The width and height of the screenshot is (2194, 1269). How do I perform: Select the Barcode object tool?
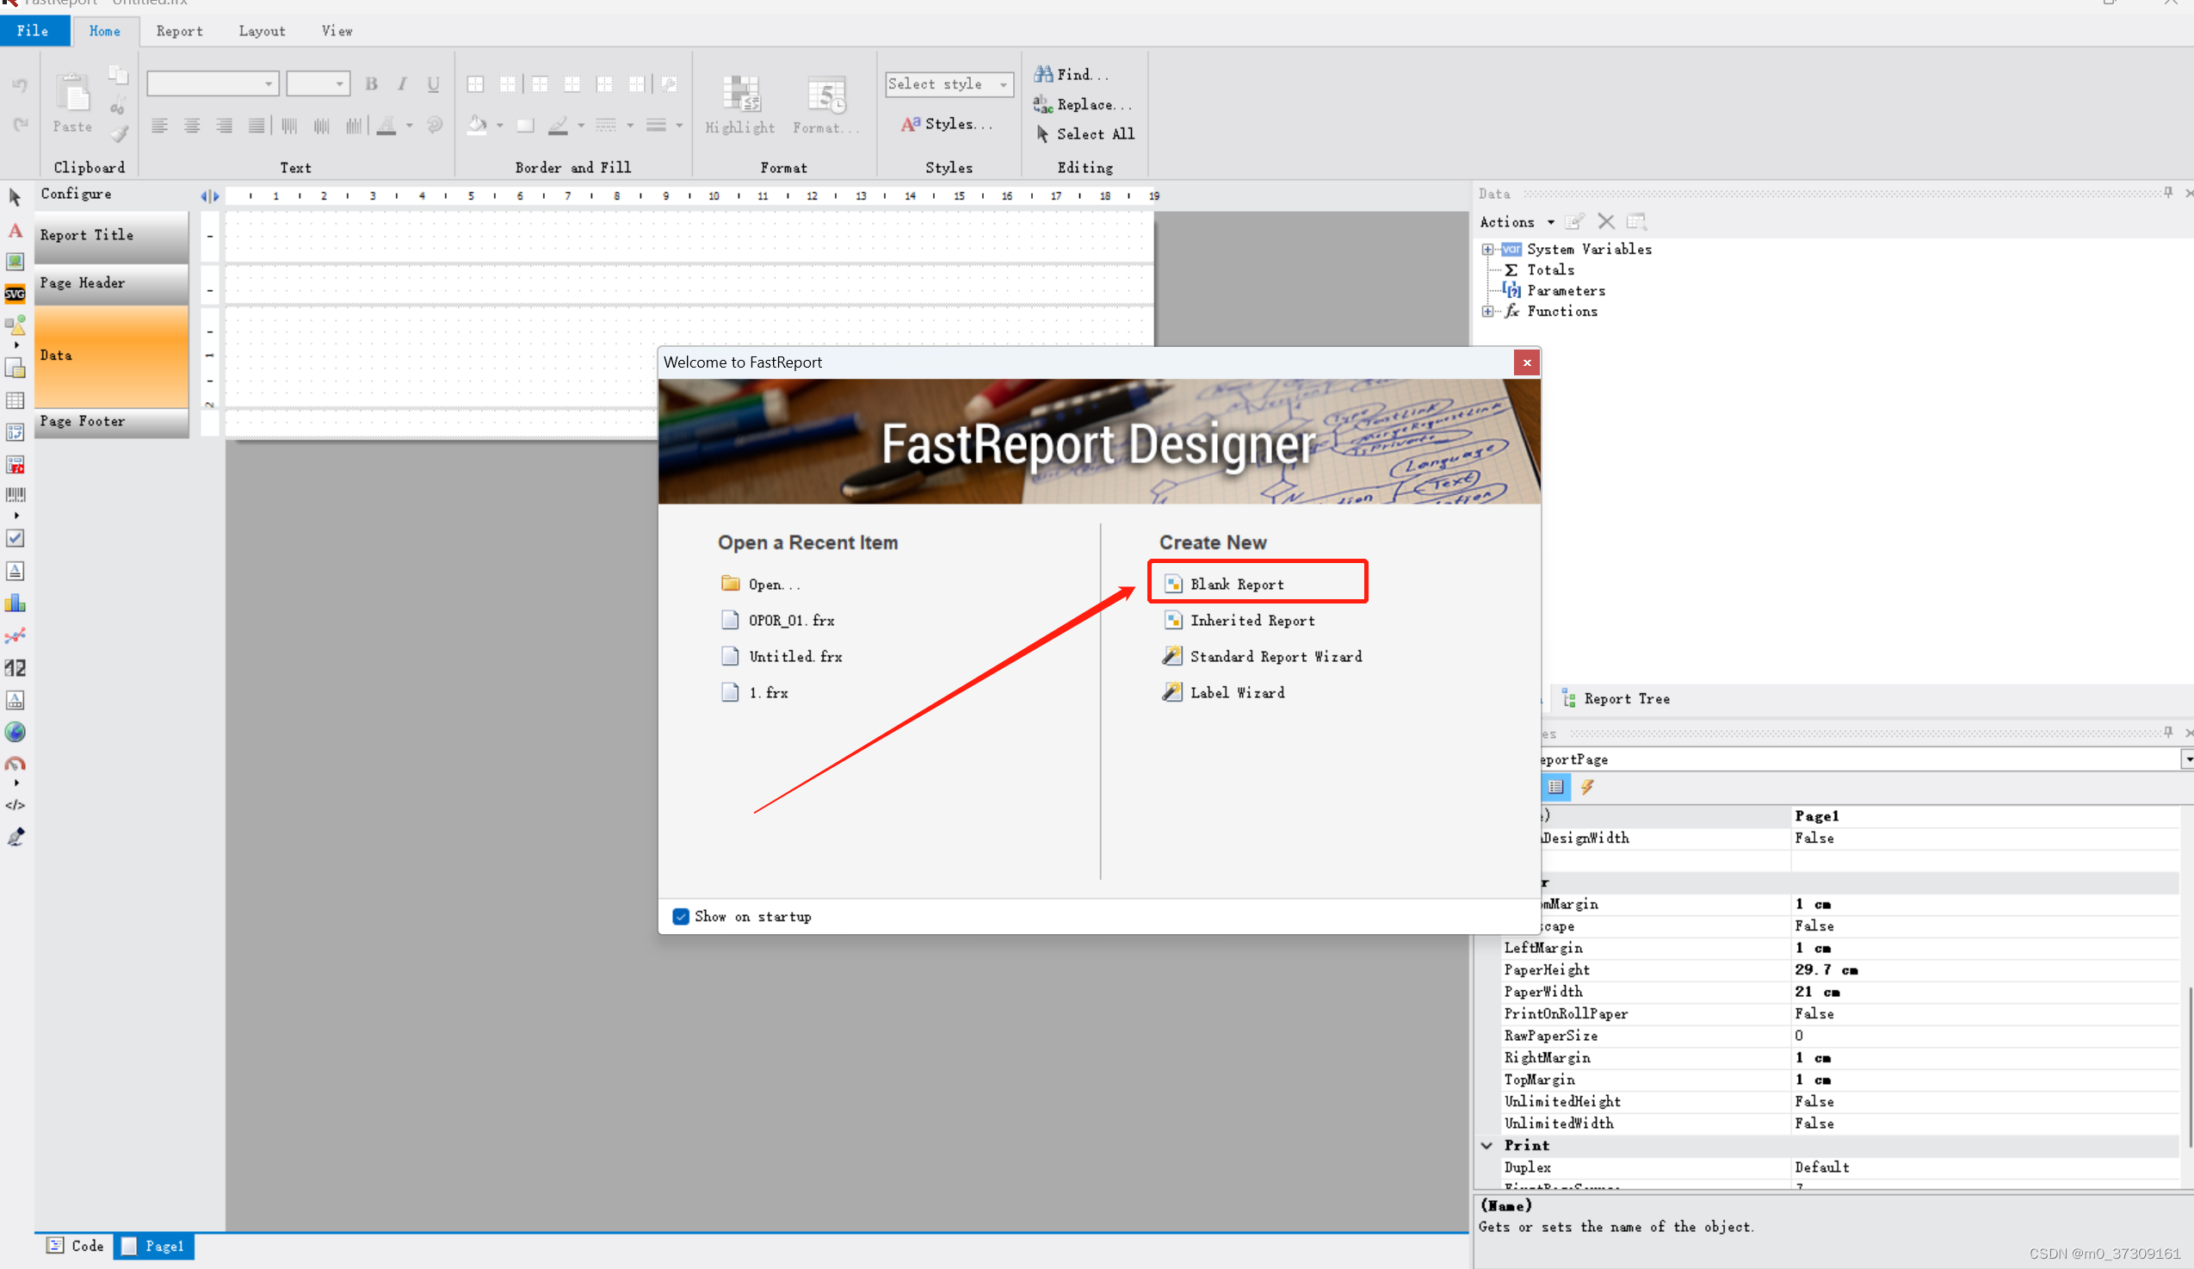point(15,494)
